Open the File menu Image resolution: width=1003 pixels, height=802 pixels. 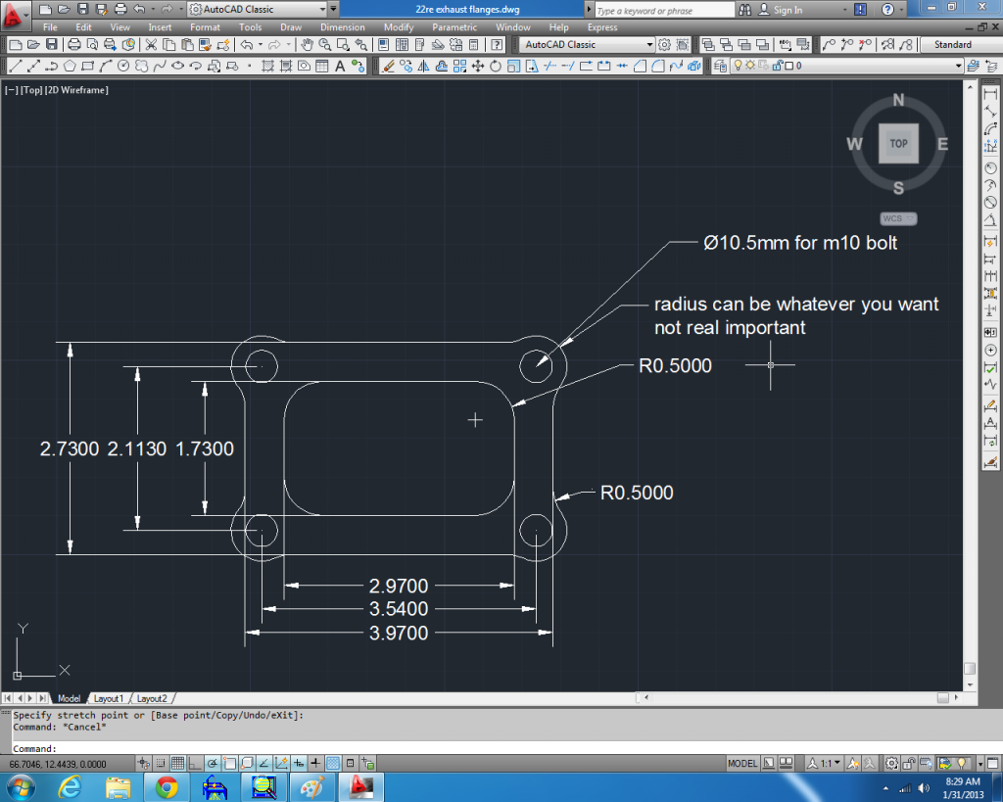click(x=50, y=26)
